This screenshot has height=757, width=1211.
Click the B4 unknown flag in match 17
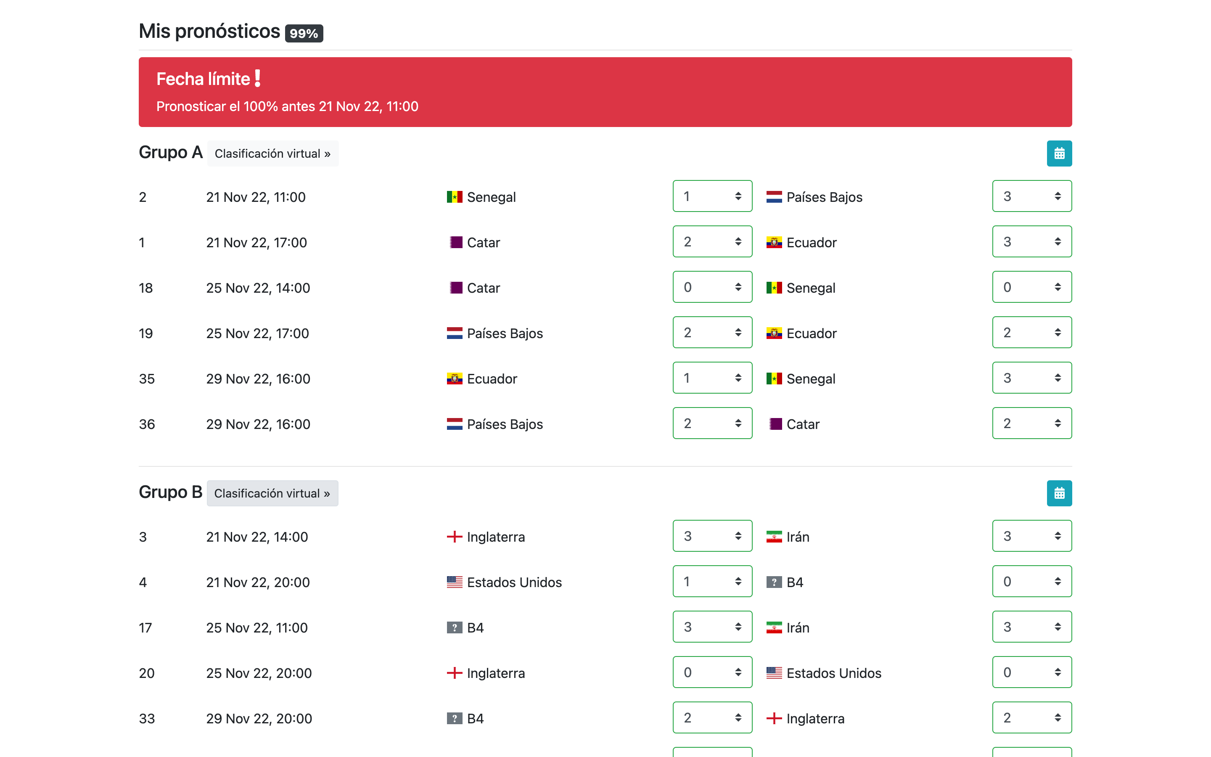tap(455, 628)
